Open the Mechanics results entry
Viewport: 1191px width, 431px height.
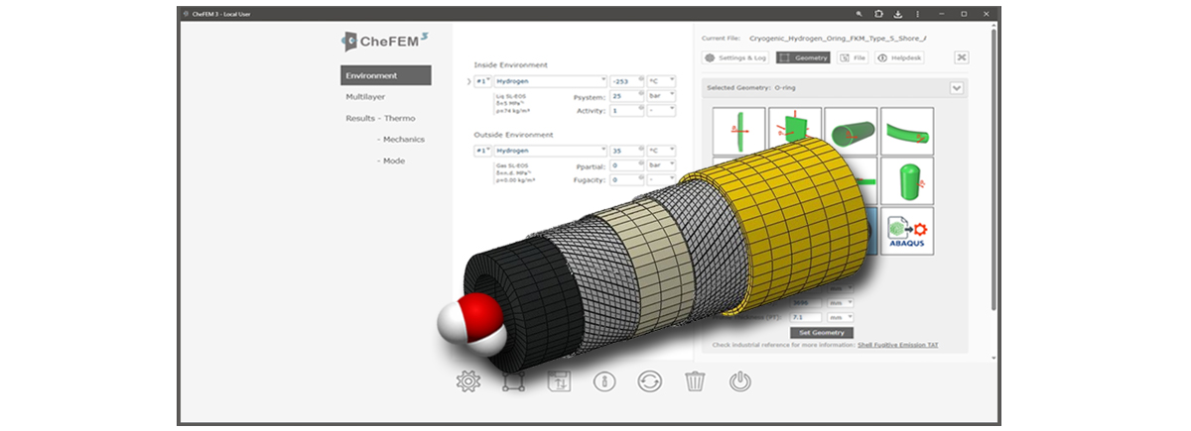[400, 140]
